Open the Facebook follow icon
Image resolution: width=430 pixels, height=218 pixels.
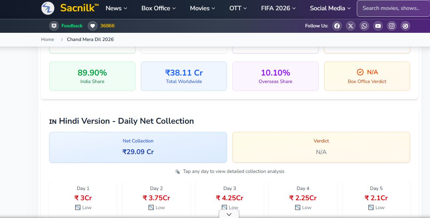[337, 26]
